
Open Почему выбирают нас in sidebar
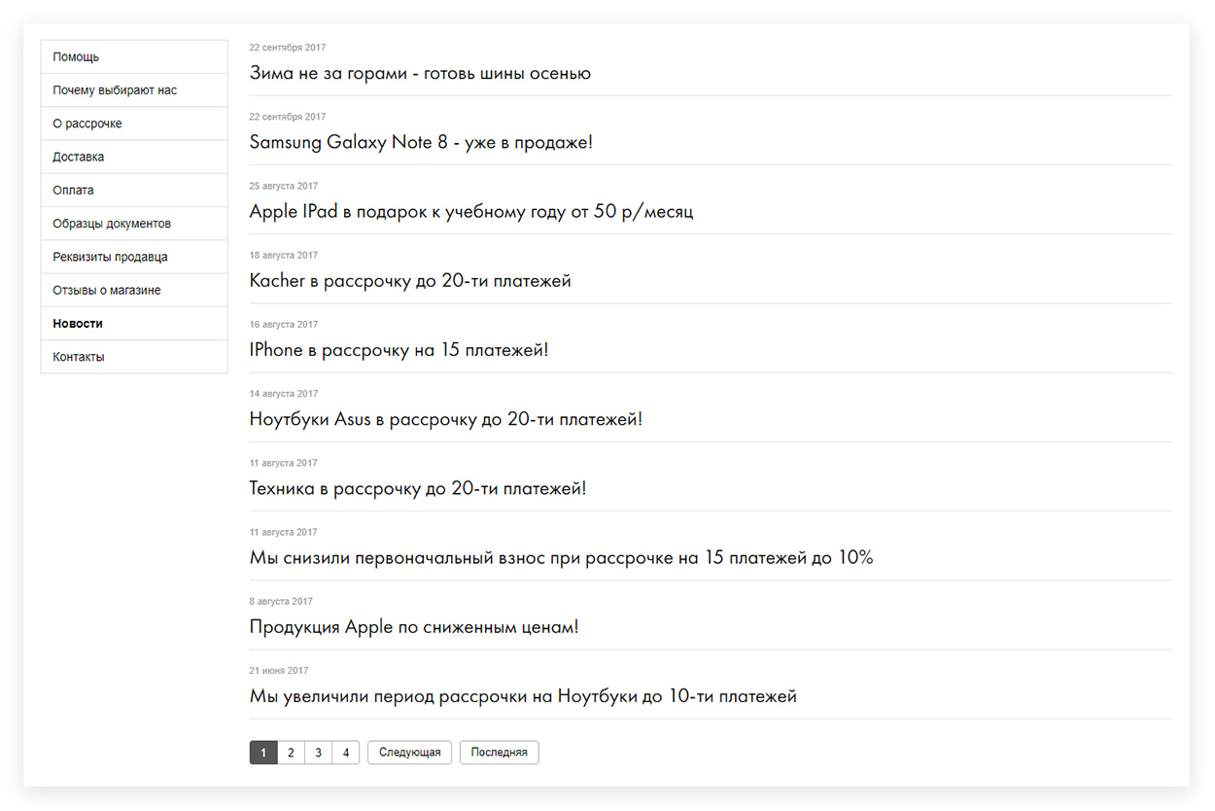(x=134, y=90)
